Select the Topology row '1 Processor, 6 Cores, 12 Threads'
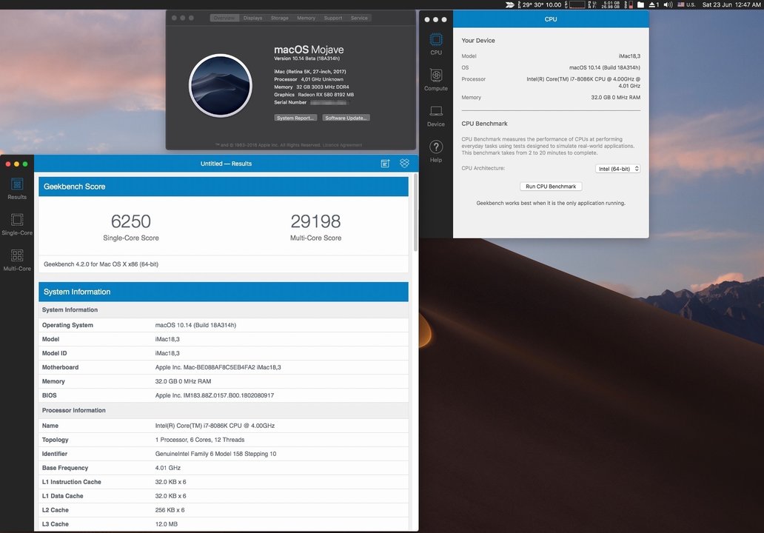This screenshot has height=533, width=764. click(x=200, y=440)
